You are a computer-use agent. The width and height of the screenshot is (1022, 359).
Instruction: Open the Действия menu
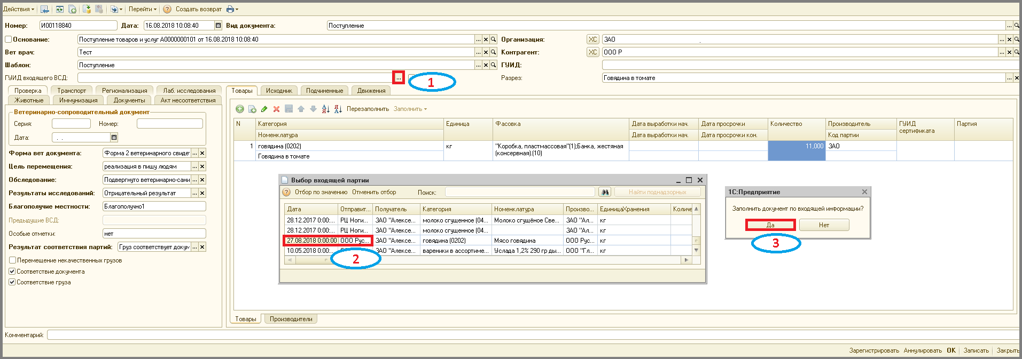click(x=19, y=9)
